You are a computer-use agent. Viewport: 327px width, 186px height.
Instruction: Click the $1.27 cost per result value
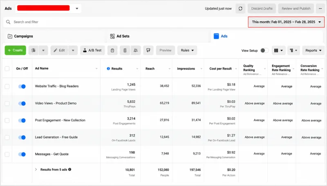click(x=231, y=136)
